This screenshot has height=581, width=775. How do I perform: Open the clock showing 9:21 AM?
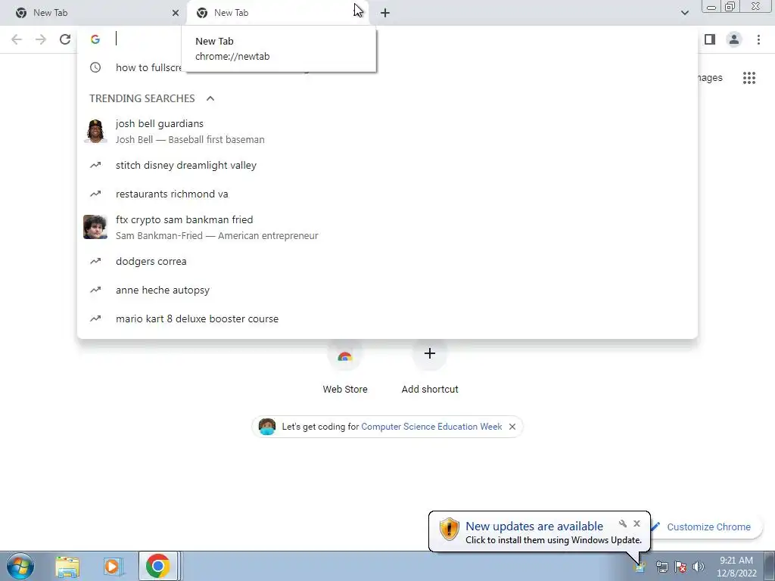click(x=736, y=567)
